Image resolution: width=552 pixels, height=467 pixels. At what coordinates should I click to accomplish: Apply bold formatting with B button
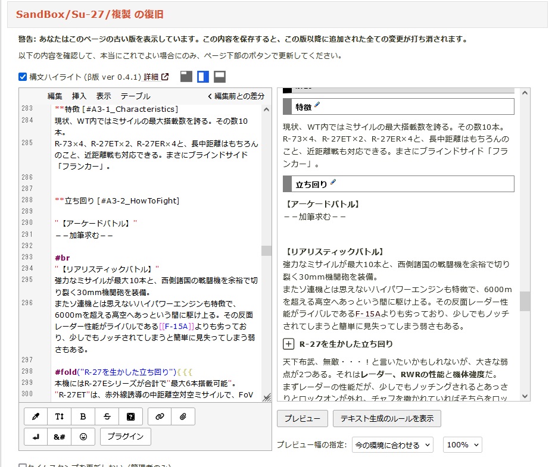coord(83,416)
